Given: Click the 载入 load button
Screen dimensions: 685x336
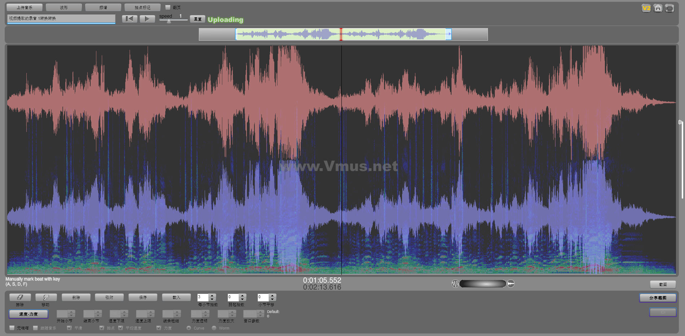Looking at the screenshot, I should tap(176, 297).
